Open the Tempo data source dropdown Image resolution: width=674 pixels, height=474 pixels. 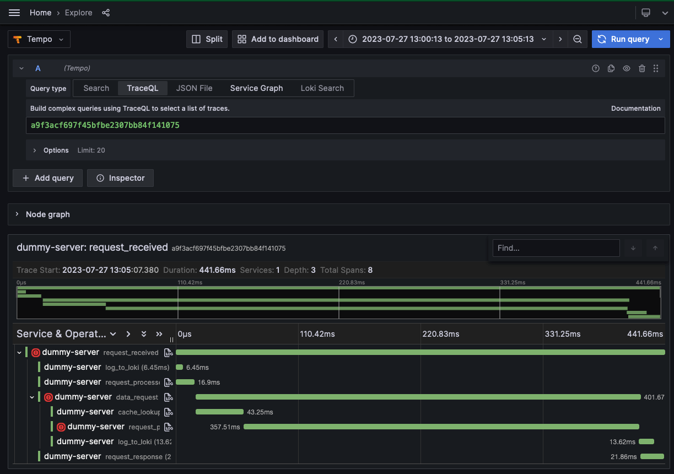click(39, 39)
